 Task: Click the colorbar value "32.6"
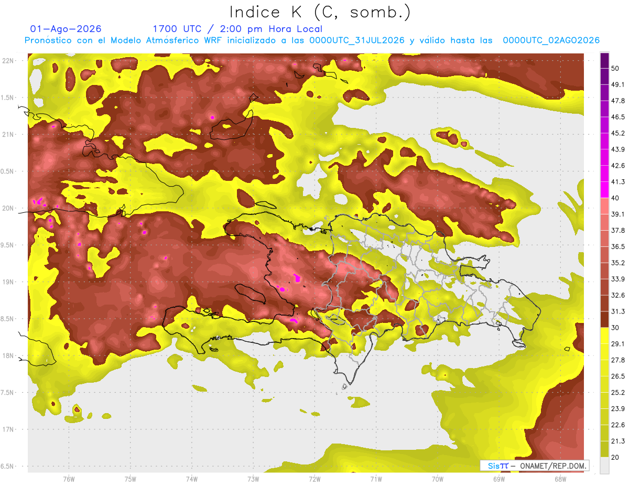[x=618, y=295]
